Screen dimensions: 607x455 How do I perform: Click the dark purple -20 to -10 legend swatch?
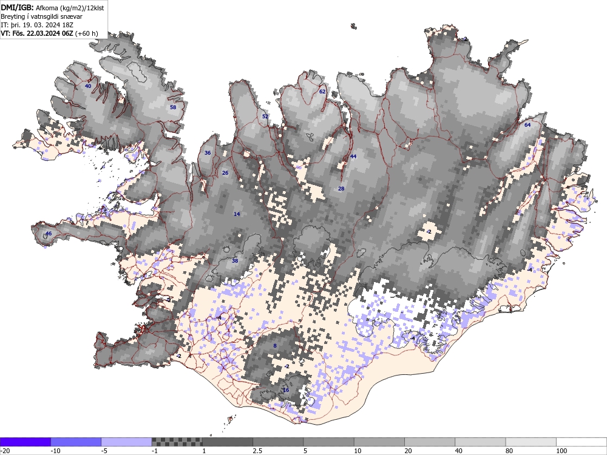pyautogui.click(x=25, y=442)
